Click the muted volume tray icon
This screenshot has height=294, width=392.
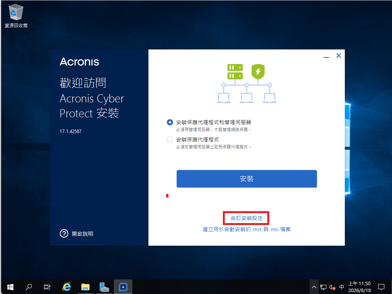click(x=332, y=287)
